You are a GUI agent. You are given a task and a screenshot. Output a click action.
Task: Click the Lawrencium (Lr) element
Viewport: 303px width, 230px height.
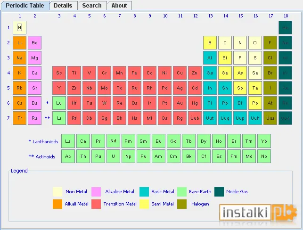coord(59,118)
